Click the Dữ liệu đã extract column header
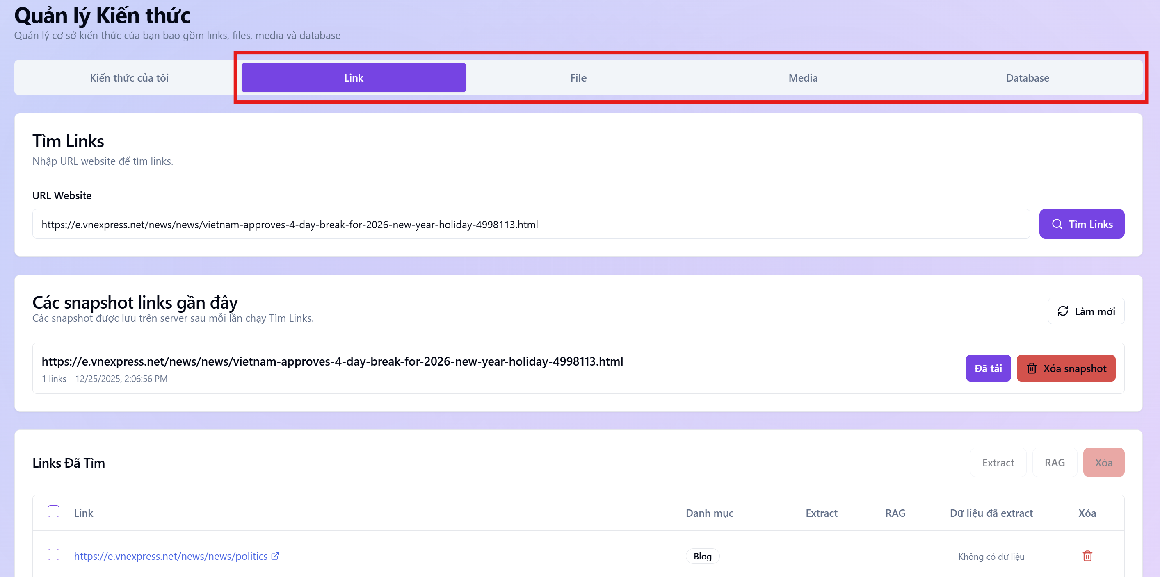This screenshot has height=577, width=1160. [x=991, y=513]
